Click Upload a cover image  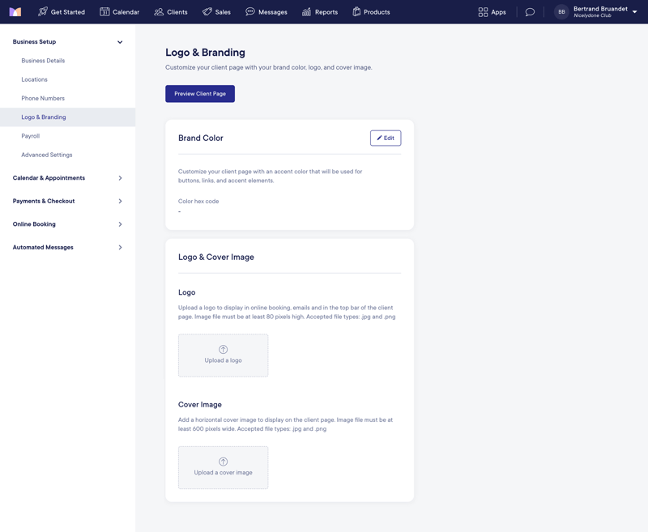pos(223,467)
